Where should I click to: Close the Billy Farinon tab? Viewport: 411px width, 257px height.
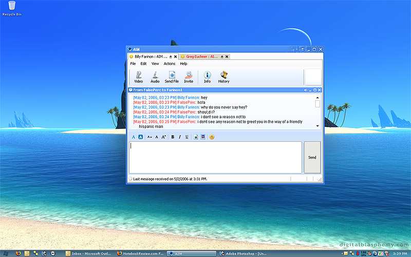click(x=175, y=57)
